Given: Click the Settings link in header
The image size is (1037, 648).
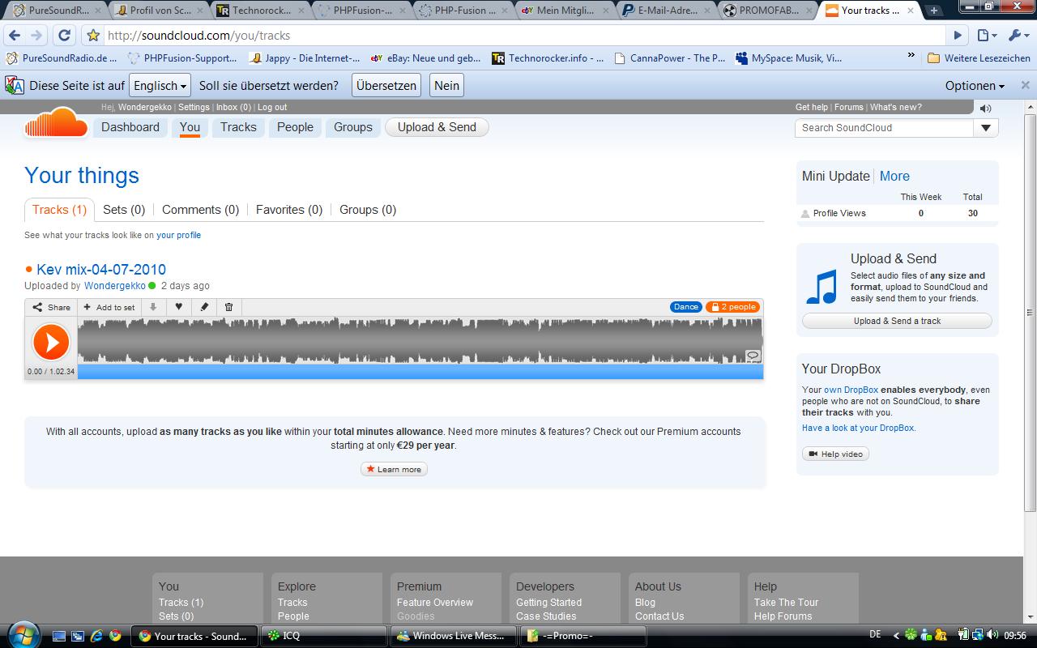Looking at the screenshot, I should coord(194,107).
